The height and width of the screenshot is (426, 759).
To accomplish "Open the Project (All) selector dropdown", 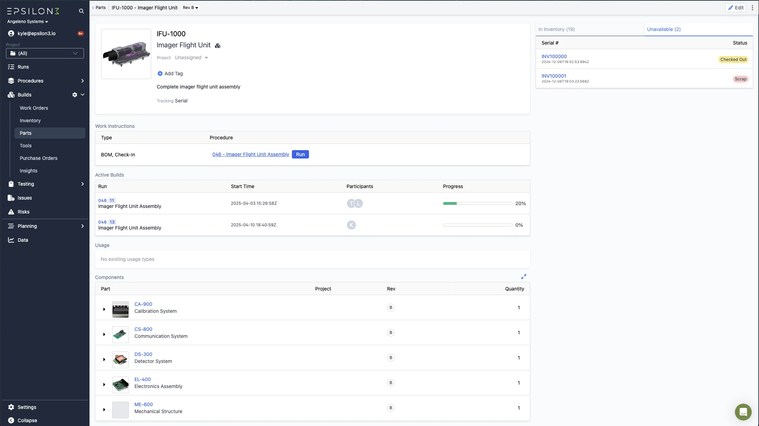I will click(45, 53).
